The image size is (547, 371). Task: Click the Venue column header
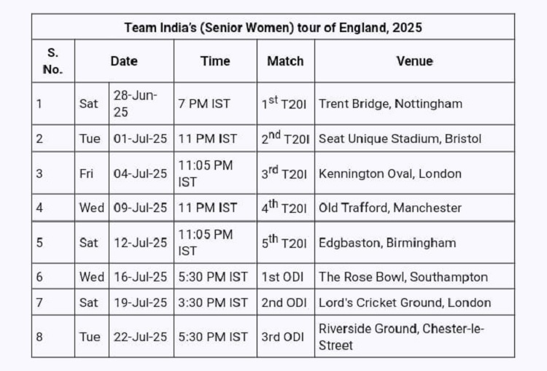pos(414,61)
